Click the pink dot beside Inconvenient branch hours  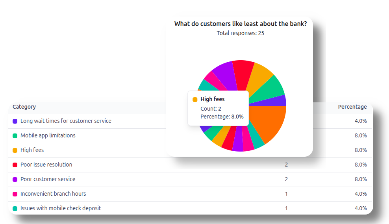(15, 194)
